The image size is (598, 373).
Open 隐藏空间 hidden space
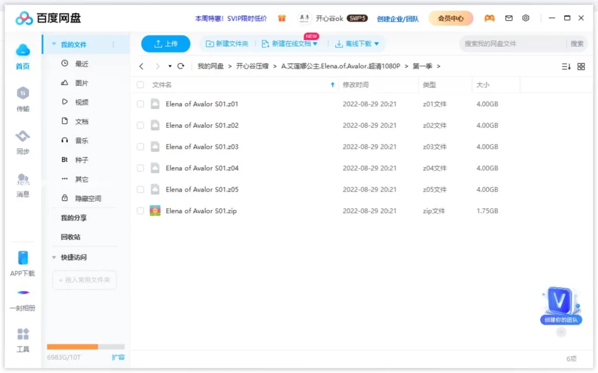88,198
